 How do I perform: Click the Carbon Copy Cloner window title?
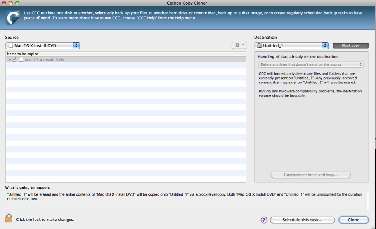pyautogui.click(x=187, y=3)
